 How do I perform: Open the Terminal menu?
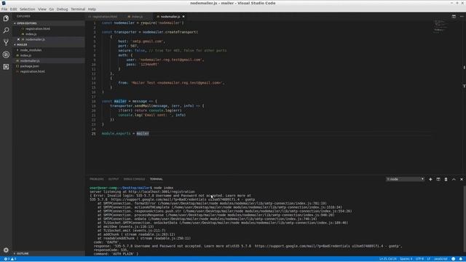(78, 9)
